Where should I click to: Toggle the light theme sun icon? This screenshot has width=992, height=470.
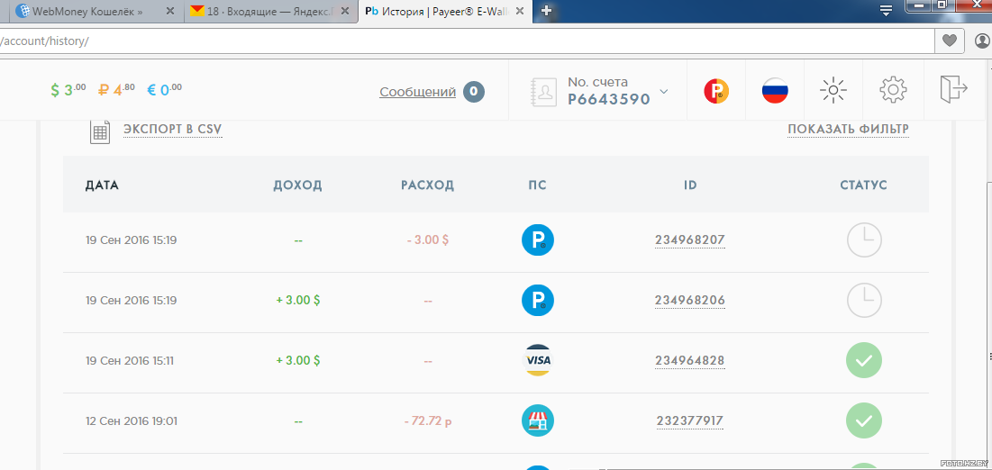833,90
